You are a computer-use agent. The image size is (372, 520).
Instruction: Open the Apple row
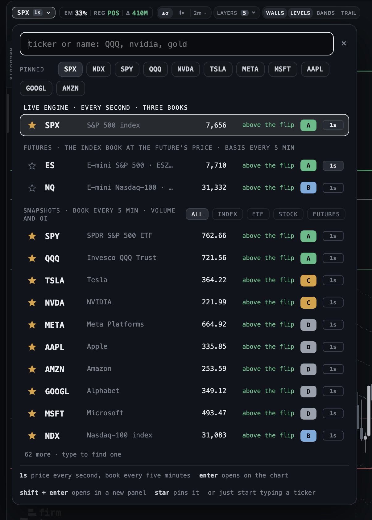pyautogui.click(x=184, y=347)
